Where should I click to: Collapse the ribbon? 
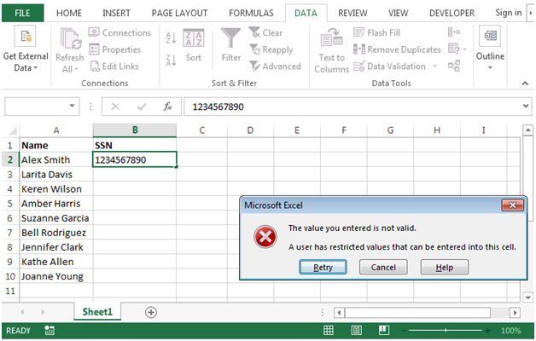coord(525,84)
